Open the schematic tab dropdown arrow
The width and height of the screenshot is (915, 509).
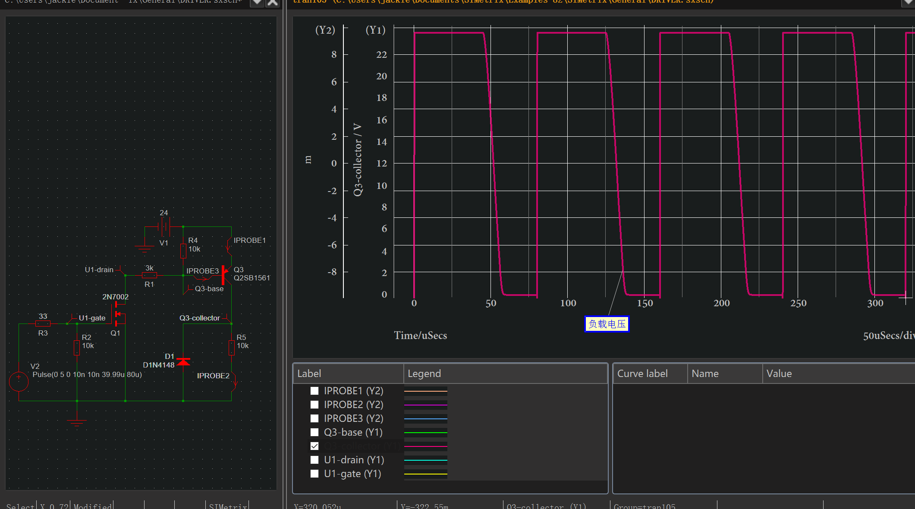click(x=257, y=3)
